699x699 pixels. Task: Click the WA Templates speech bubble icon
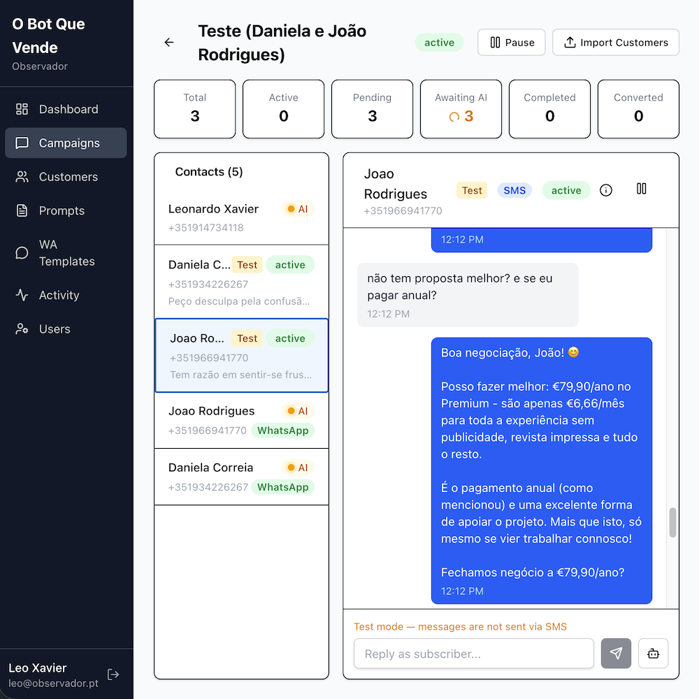point(22,253)
